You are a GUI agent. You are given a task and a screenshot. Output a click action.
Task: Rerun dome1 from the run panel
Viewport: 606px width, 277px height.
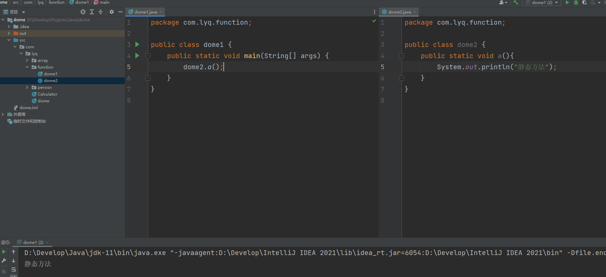(x=4, y=252)
